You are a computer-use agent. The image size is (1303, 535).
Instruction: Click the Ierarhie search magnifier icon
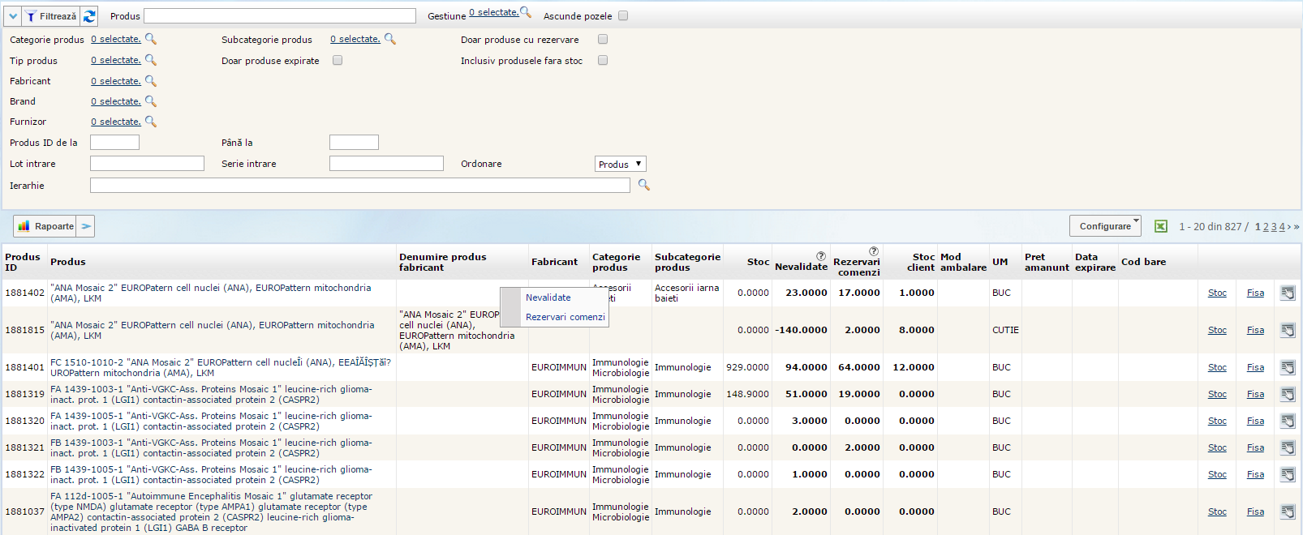(x=644, y=185)
